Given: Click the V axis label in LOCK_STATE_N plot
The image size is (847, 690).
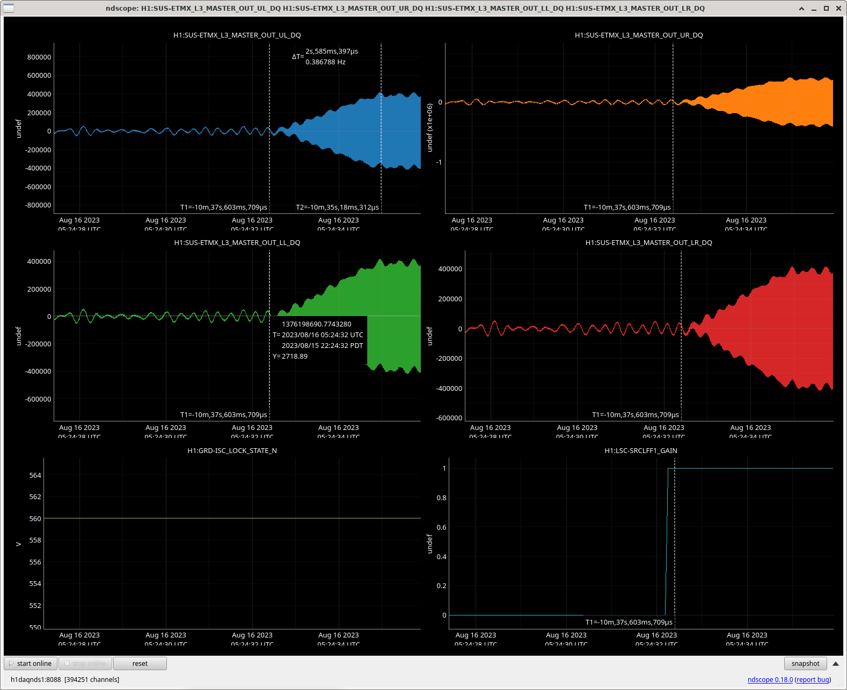Looking at the screenshot, I should pyautogui.click(x=18, y=544).
